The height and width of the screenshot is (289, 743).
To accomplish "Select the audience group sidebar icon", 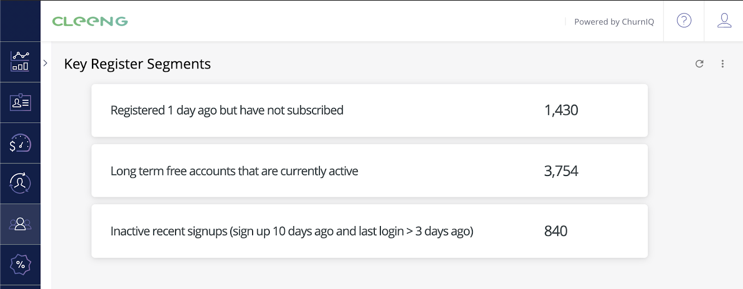I will click(20, 224).
